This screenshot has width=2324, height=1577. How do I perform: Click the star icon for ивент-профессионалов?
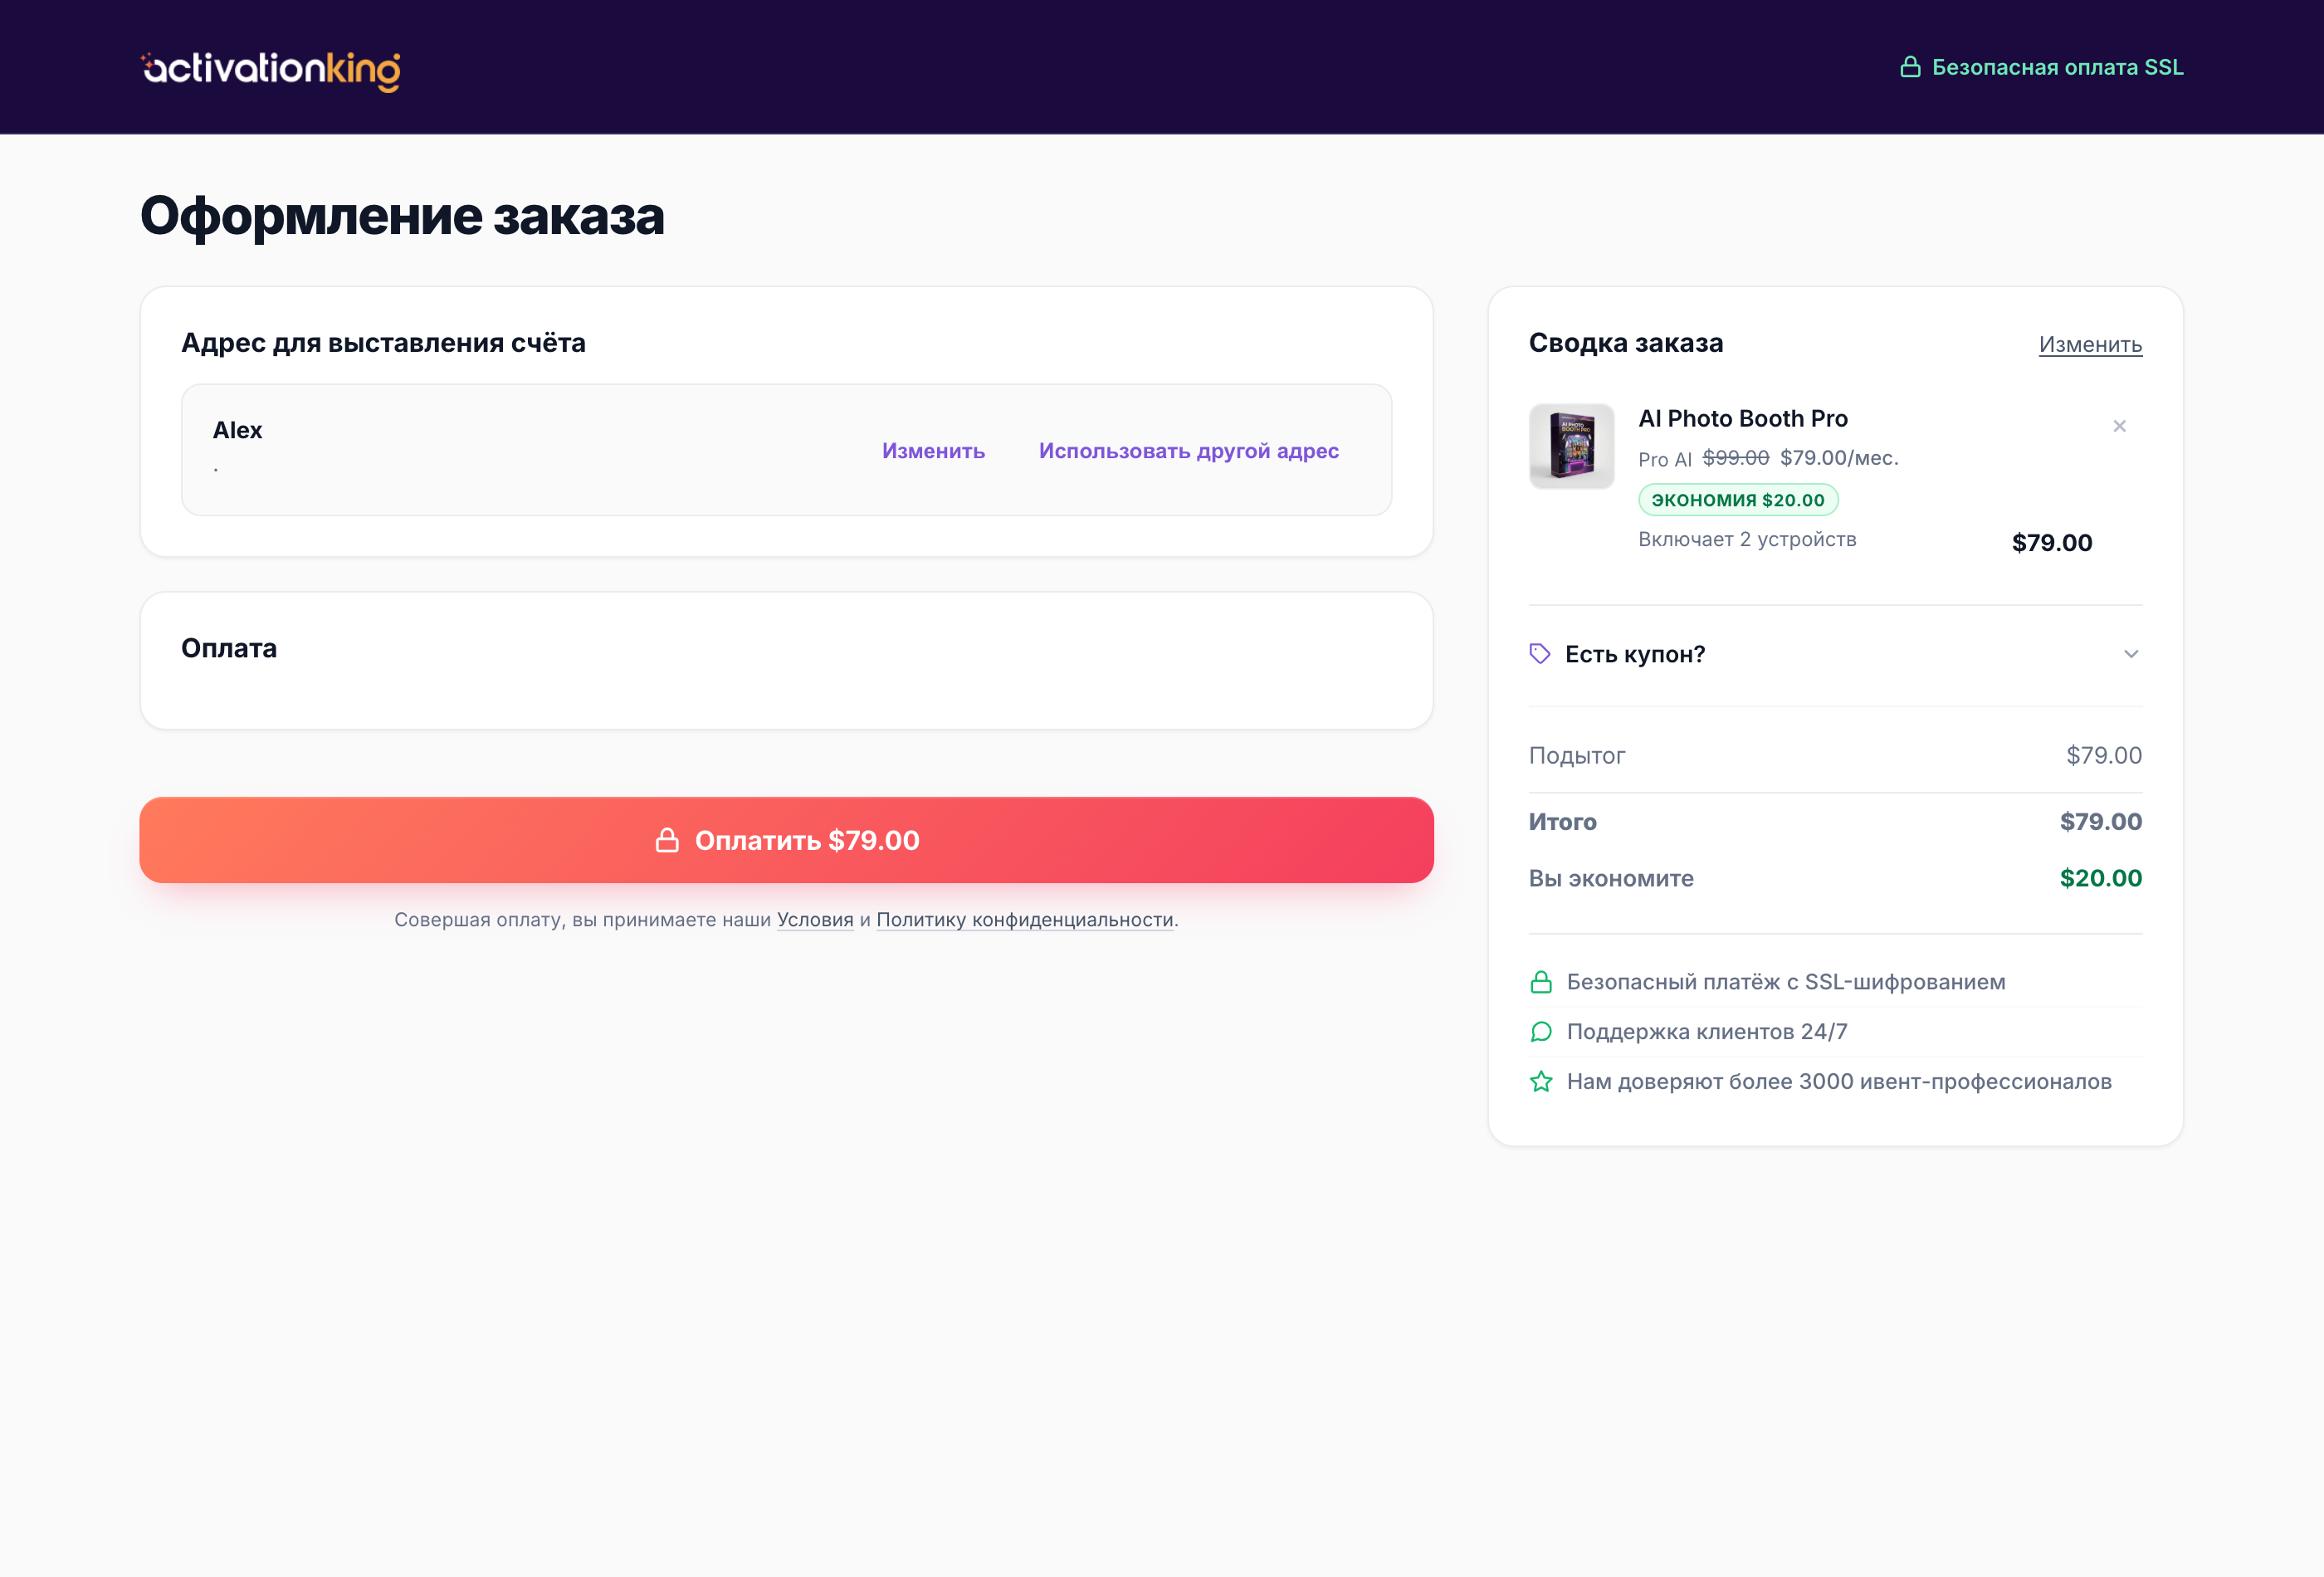(1541, 1082)
